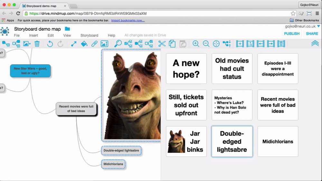Screen dimensions: 322x181
Task: Collapse the toolbar with double chevron
Action: (x=315, y=44)
